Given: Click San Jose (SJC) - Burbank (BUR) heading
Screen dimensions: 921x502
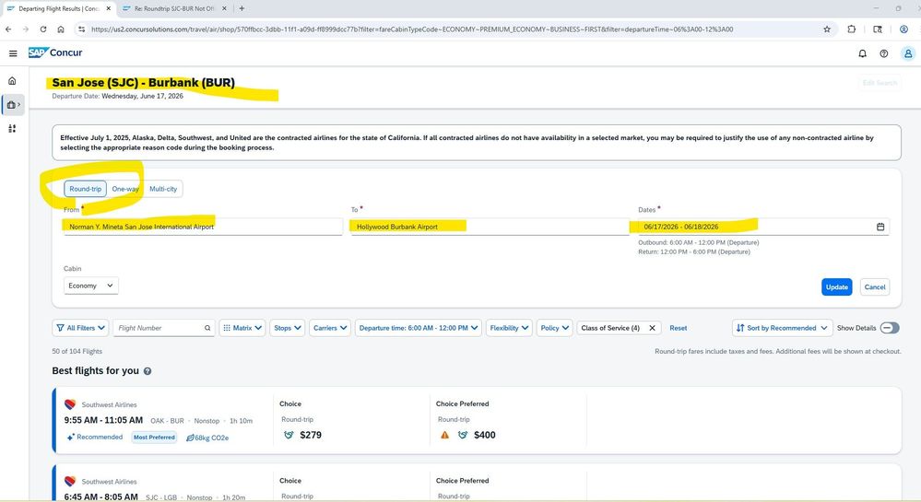Looking at the screenshot, I should point(143,83).
